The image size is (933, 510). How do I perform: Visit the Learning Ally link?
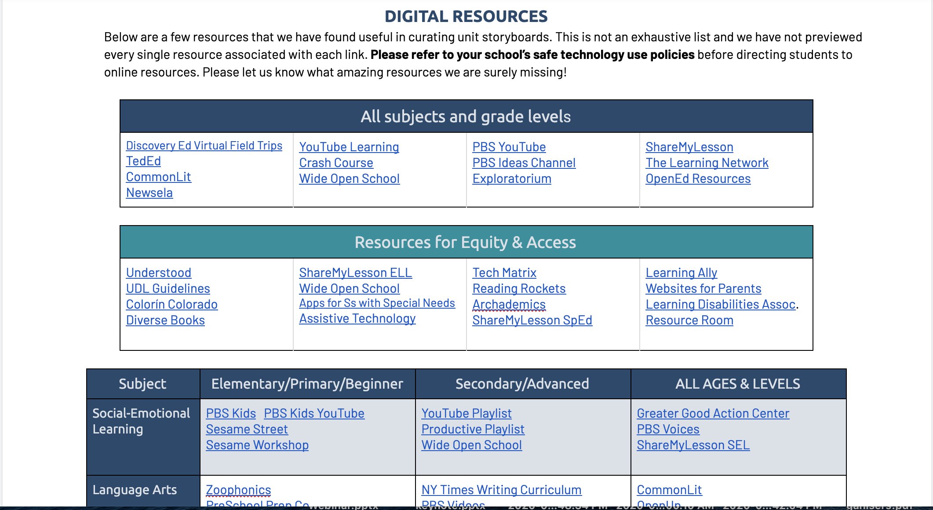point(681,273)
